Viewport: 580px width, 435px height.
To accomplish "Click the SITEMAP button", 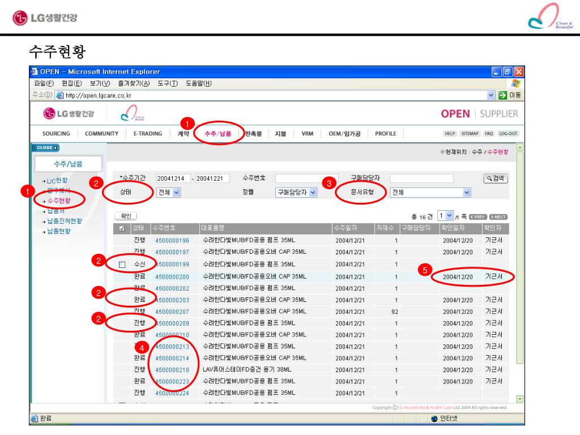I will [x=470, y=134].
